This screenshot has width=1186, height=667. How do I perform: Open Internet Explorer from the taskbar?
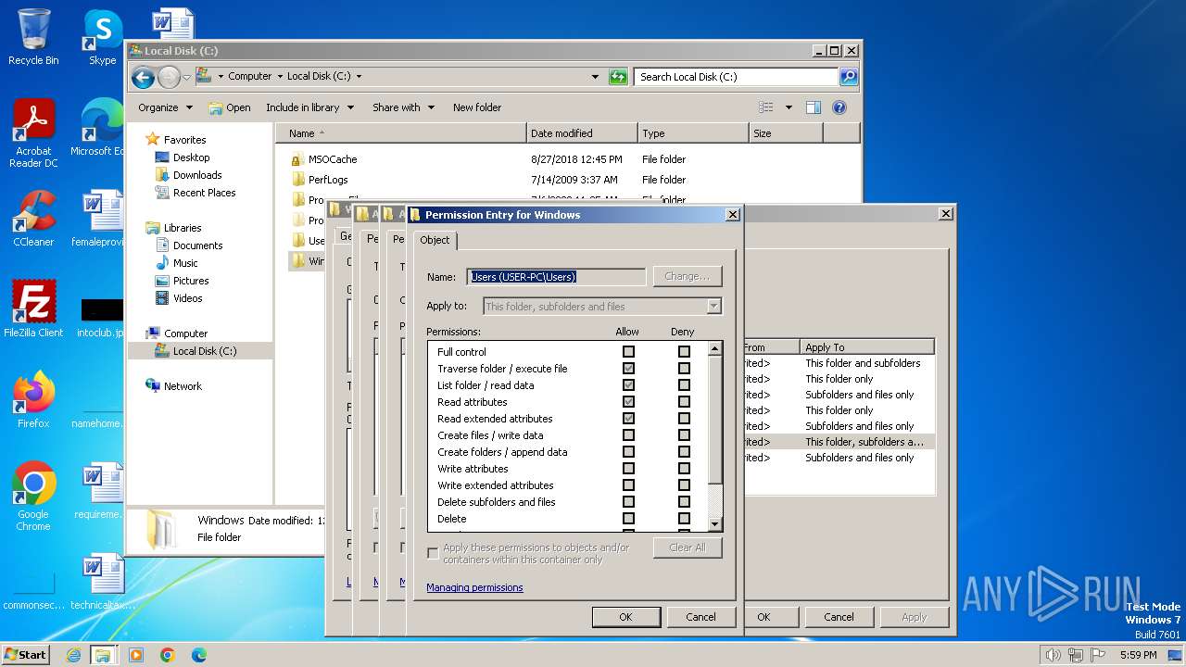coord(73,655)
